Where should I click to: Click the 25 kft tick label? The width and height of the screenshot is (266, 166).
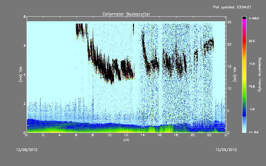[x=229, y=22]
